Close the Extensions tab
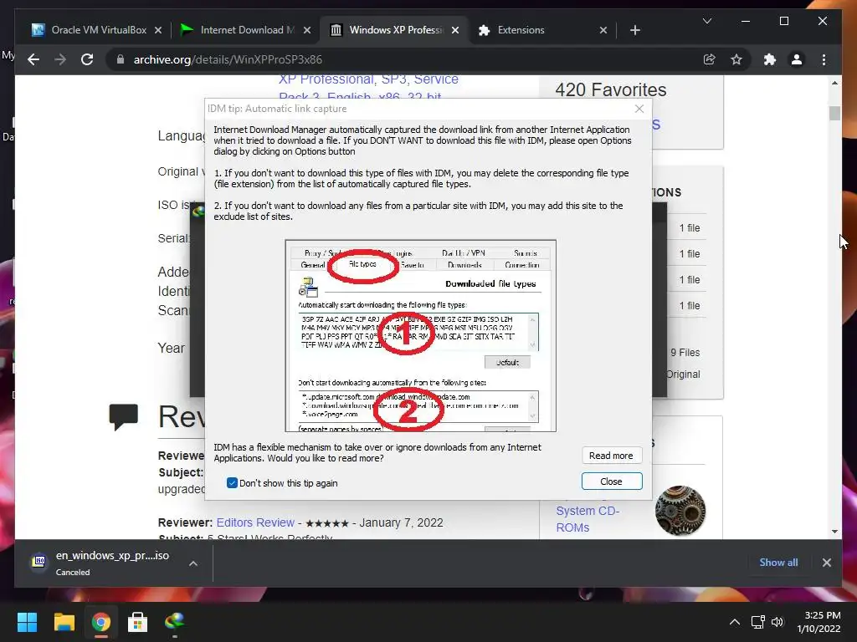 [x=603, y=30]
